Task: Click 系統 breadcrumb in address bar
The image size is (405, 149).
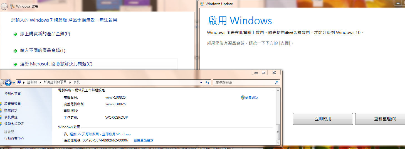Action: (x=76, y=82)
